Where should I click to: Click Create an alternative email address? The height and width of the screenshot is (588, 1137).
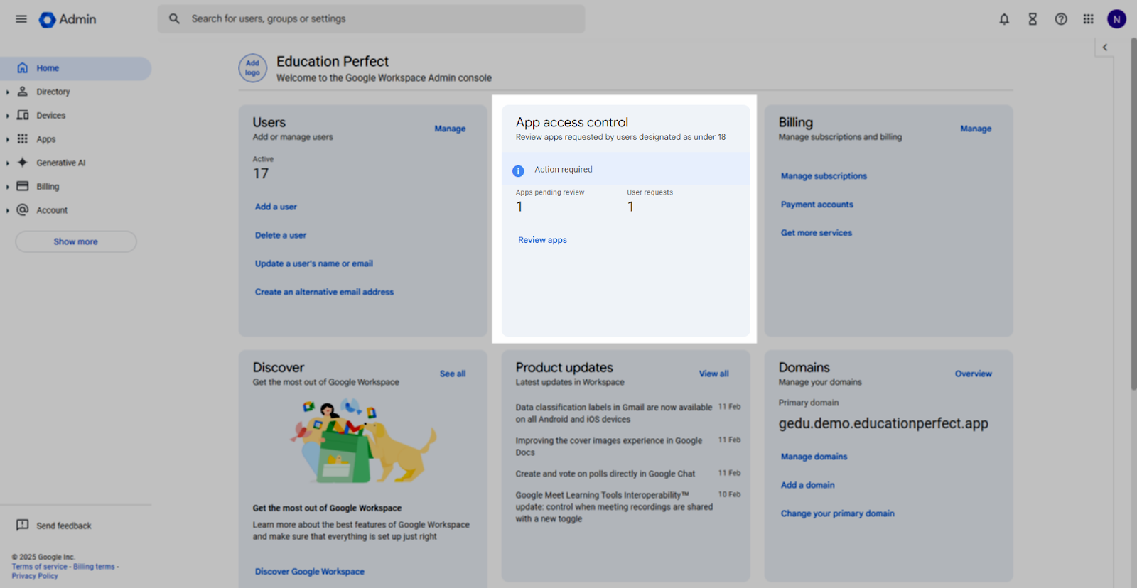tap(324, 292)
